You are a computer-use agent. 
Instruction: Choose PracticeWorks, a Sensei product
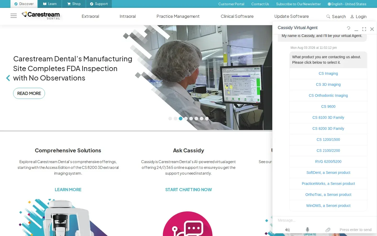point(328,184)
